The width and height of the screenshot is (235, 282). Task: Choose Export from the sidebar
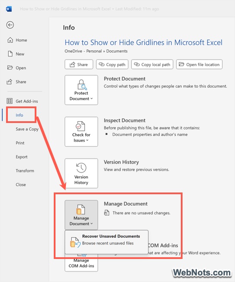click(x=22, y=157)
